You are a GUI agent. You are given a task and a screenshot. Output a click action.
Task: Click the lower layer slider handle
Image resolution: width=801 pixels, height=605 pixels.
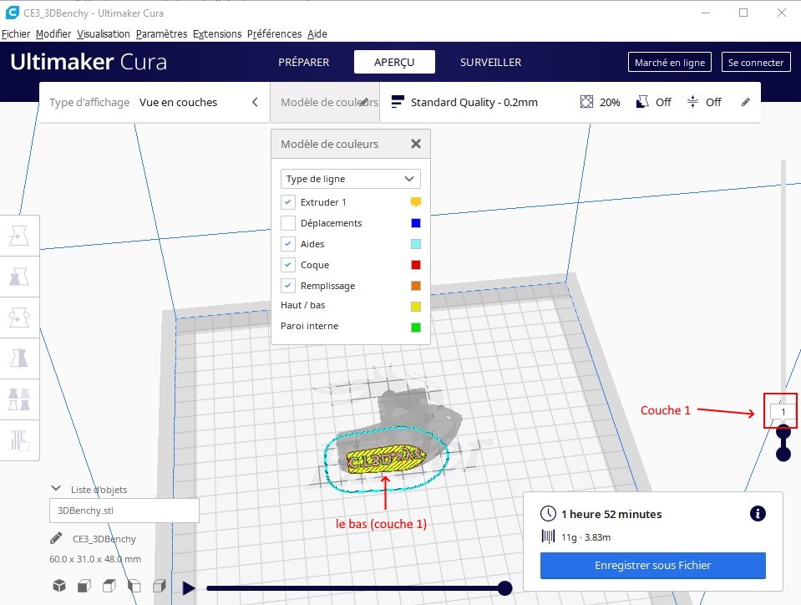point(783,454)
